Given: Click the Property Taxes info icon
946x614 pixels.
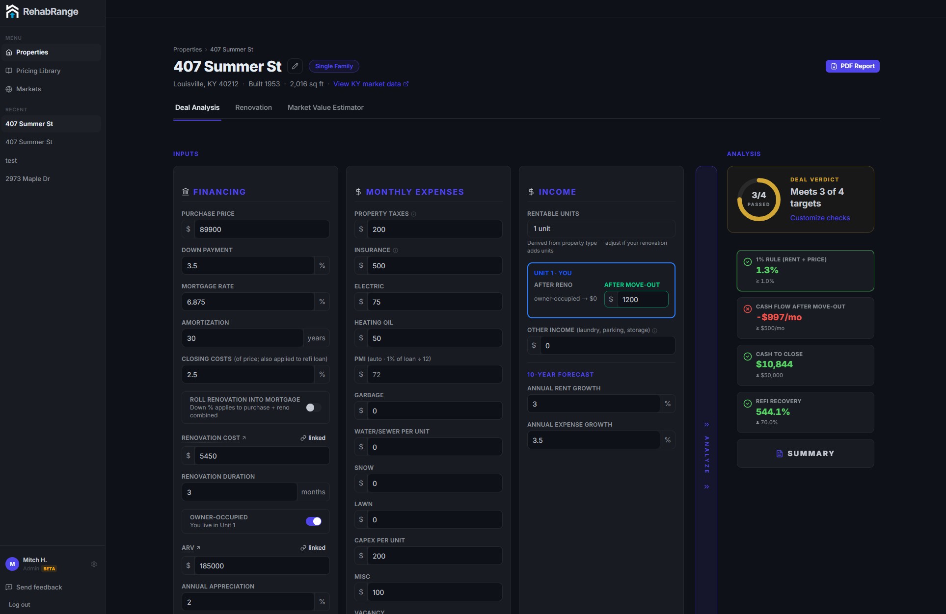Looking at the screenshot, I should tap(413, 214).
